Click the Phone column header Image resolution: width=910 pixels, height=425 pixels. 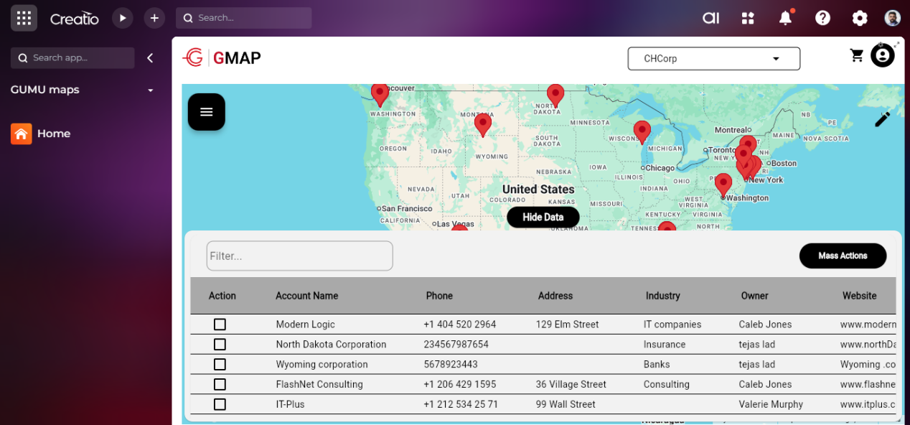439,296
